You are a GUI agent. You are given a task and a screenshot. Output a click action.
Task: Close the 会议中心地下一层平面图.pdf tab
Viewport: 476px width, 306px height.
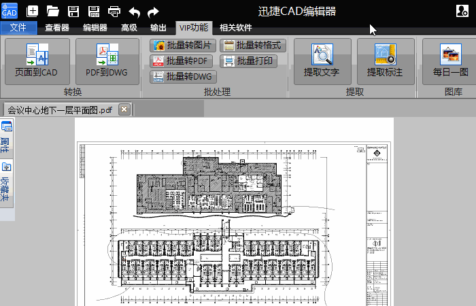[x=124, y=109]
